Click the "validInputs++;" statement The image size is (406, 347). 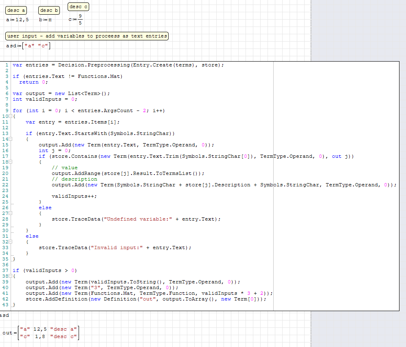point(74,196)
